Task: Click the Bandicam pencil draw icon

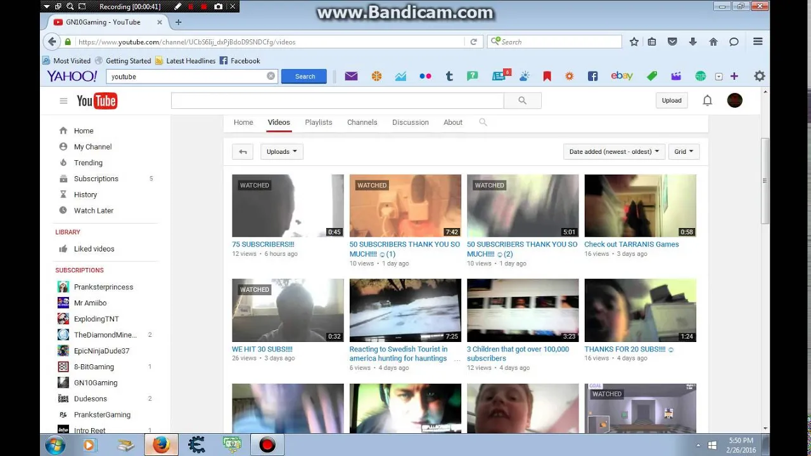Action: coord(177,6)
